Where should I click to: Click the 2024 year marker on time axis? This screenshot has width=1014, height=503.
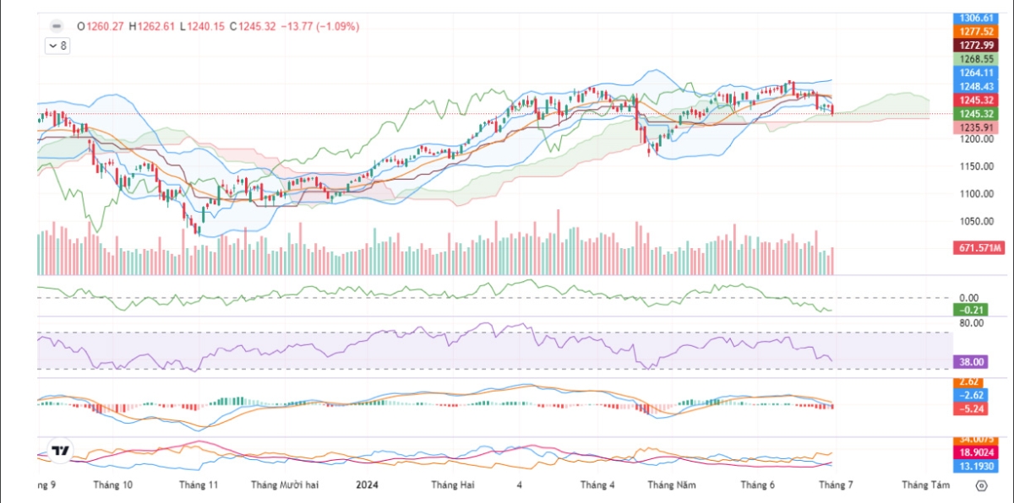tap(367, 485)
